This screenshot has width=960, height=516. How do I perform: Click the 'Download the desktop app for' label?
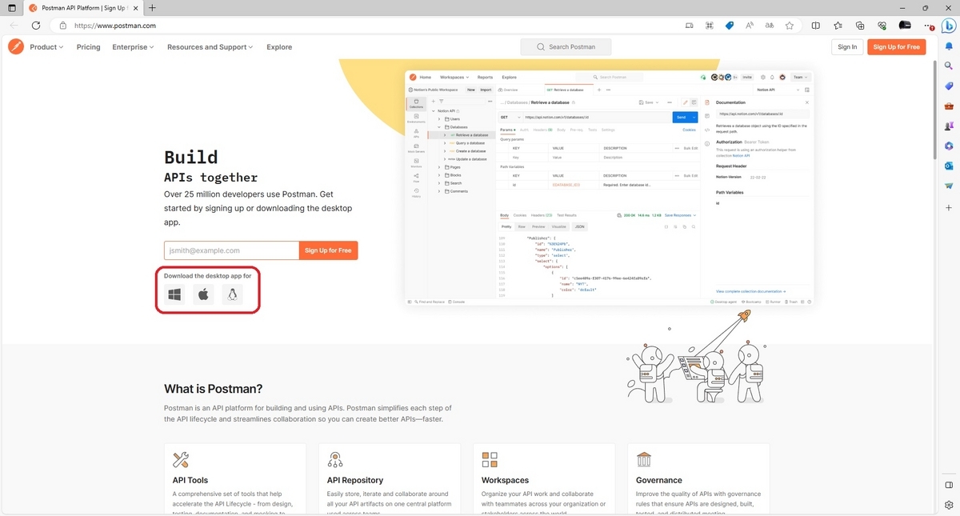pos(207,275)
